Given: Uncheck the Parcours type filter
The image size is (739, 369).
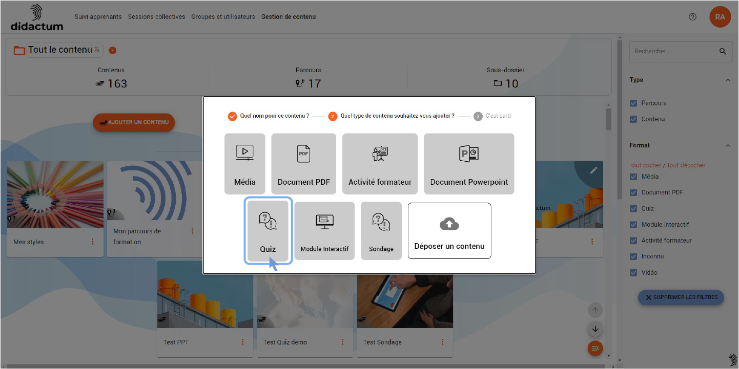Looking at the screenshot, I should pos(634,103).
